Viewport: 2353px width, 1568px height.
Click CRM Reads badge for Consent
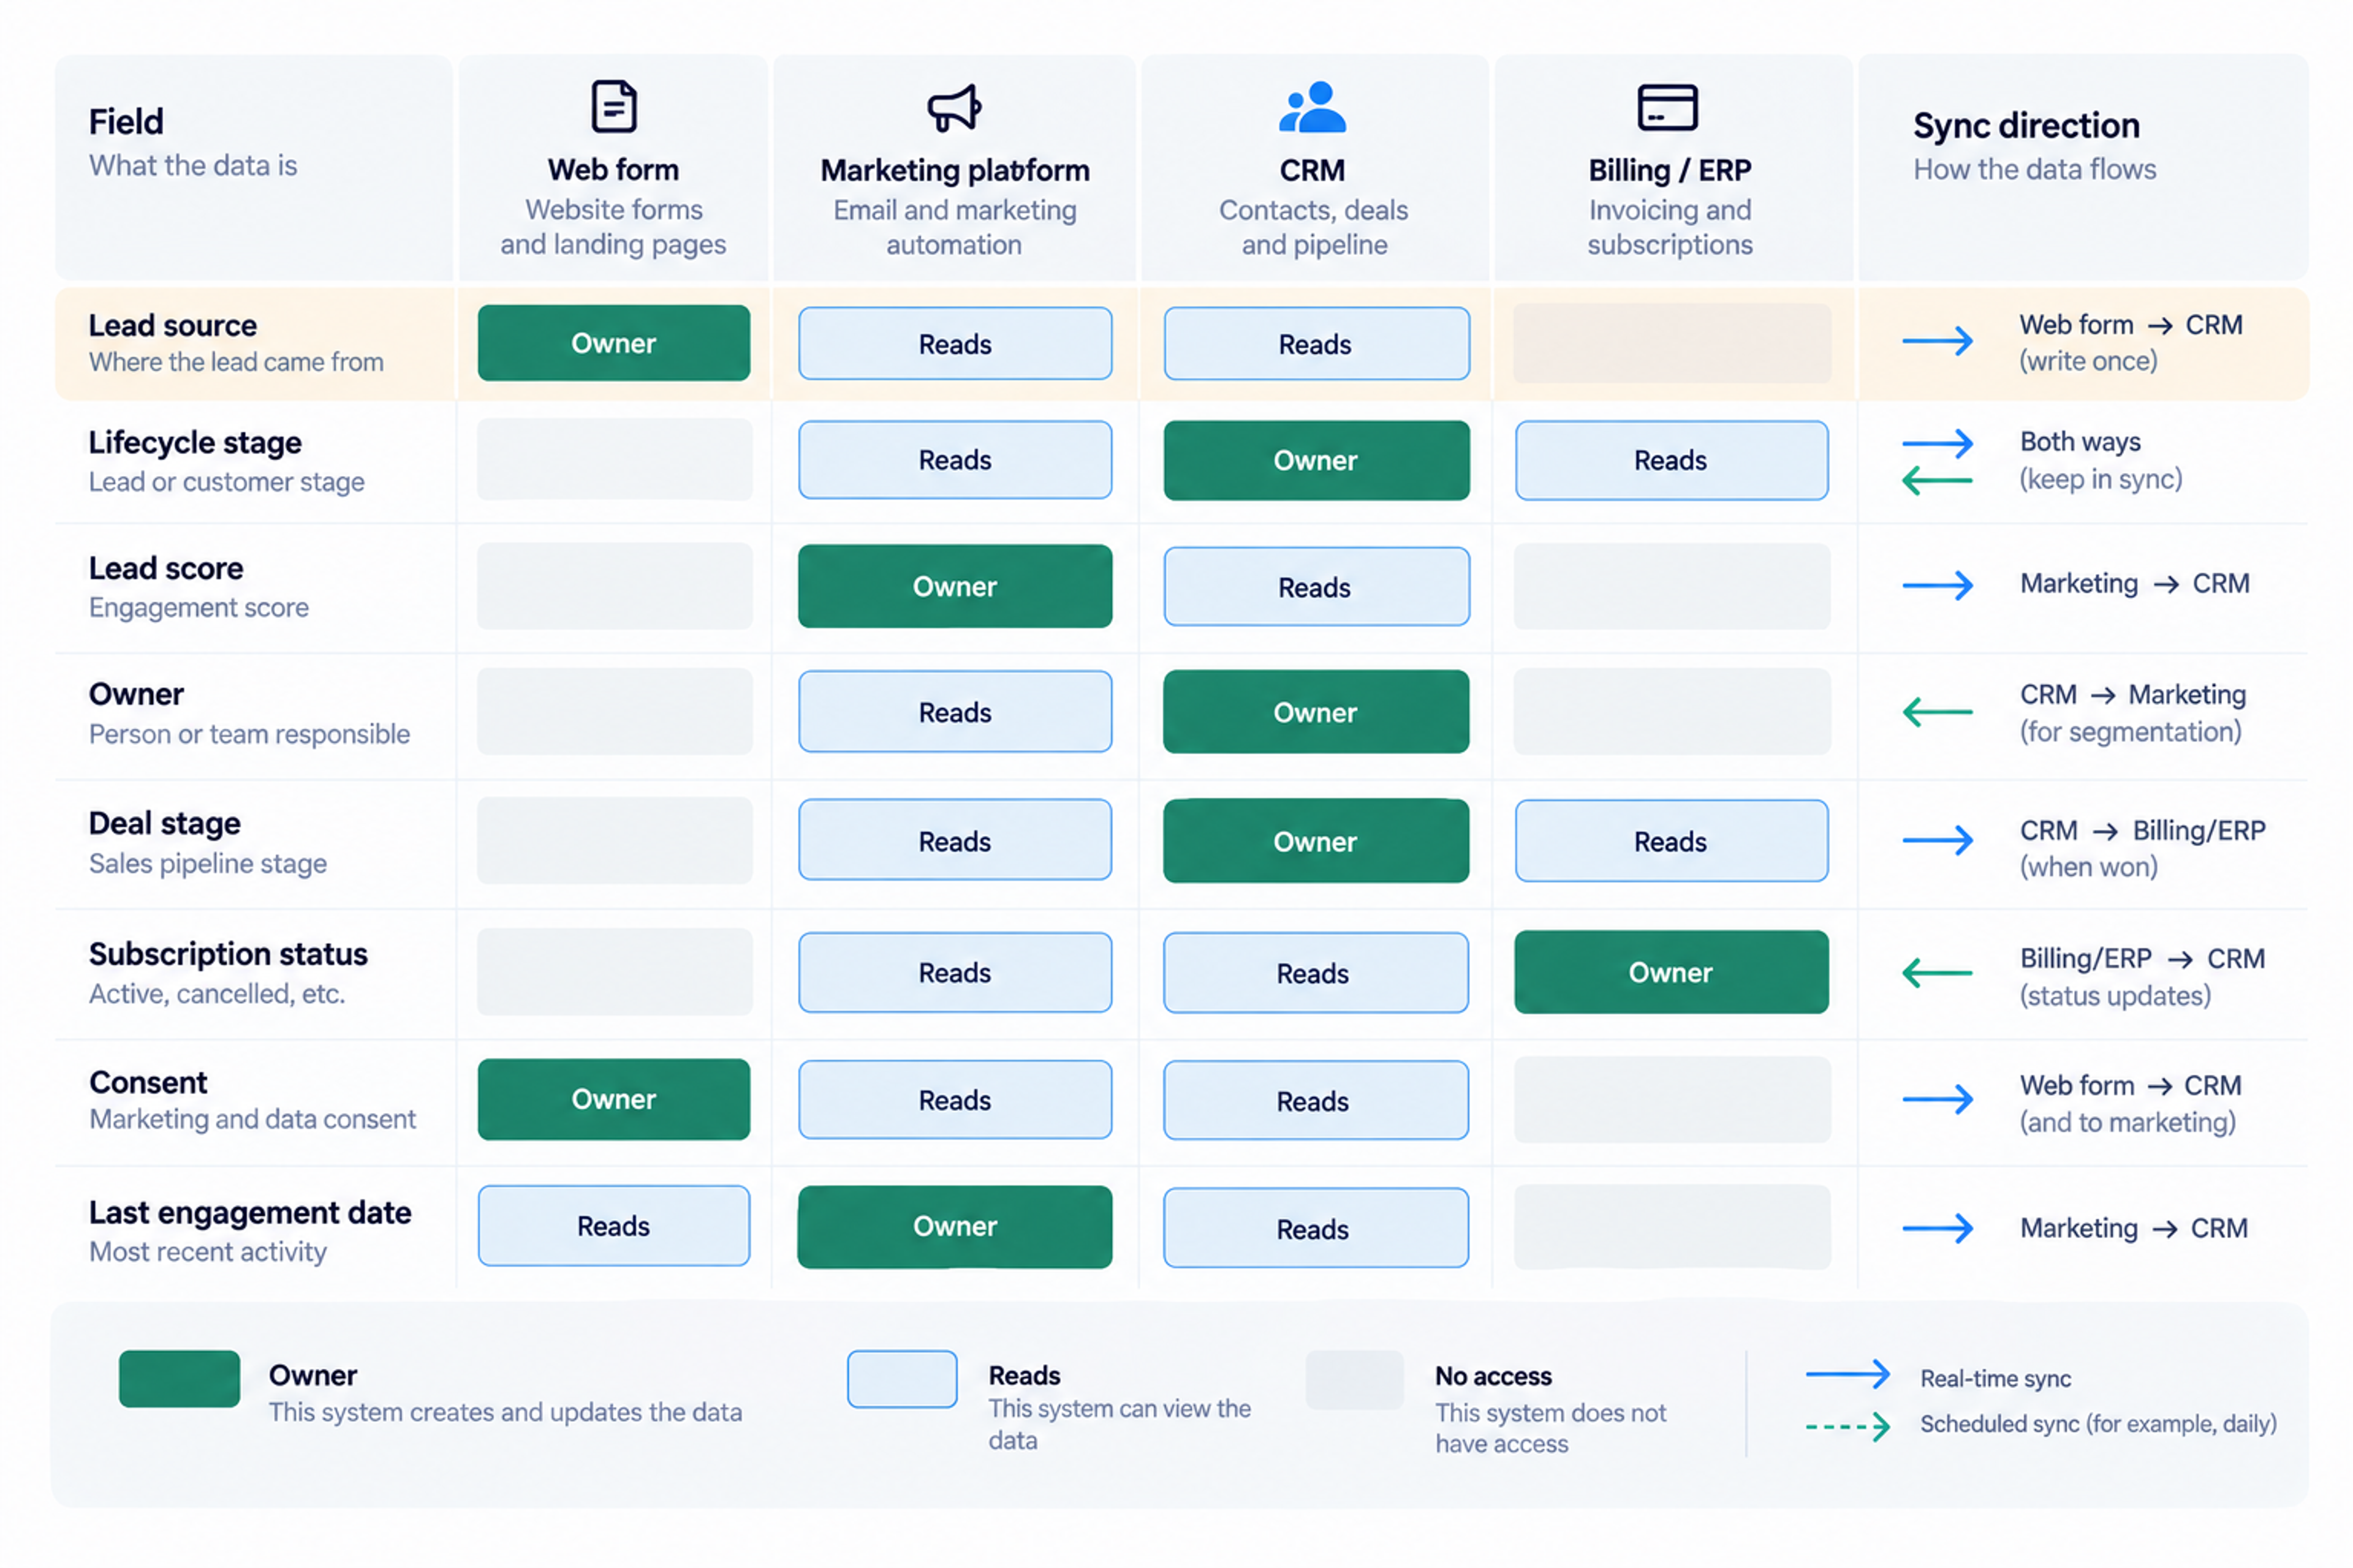[1316, 1101]
